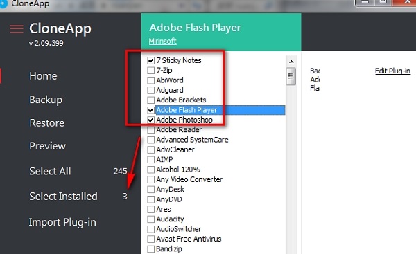Uncheck the Adobe Photoshop checkbox
The width and height of the screenshot is (416, 254).
click(150, 120)
